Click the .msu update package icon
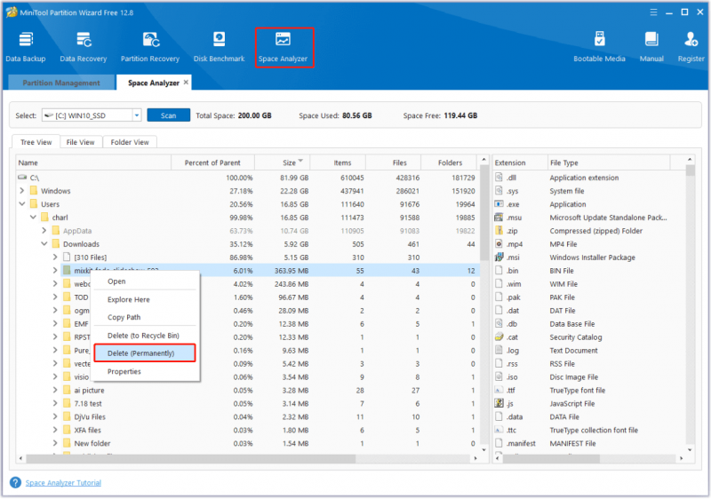 point(499,218)
